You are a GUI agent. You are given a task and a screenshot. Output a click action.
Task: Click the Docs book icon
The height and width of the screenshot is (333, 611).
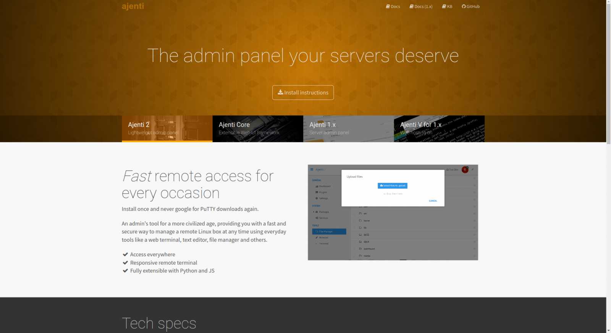388,6
